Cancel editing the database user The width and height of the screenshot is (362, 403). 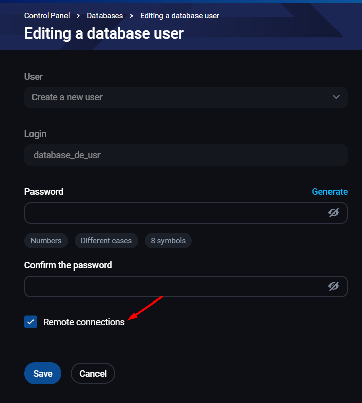click(x=93, y=373)
